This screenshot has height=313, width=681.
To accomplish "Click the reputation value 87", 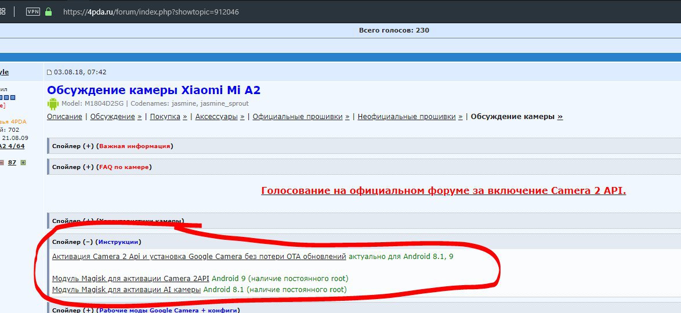I will click(12, 163).
